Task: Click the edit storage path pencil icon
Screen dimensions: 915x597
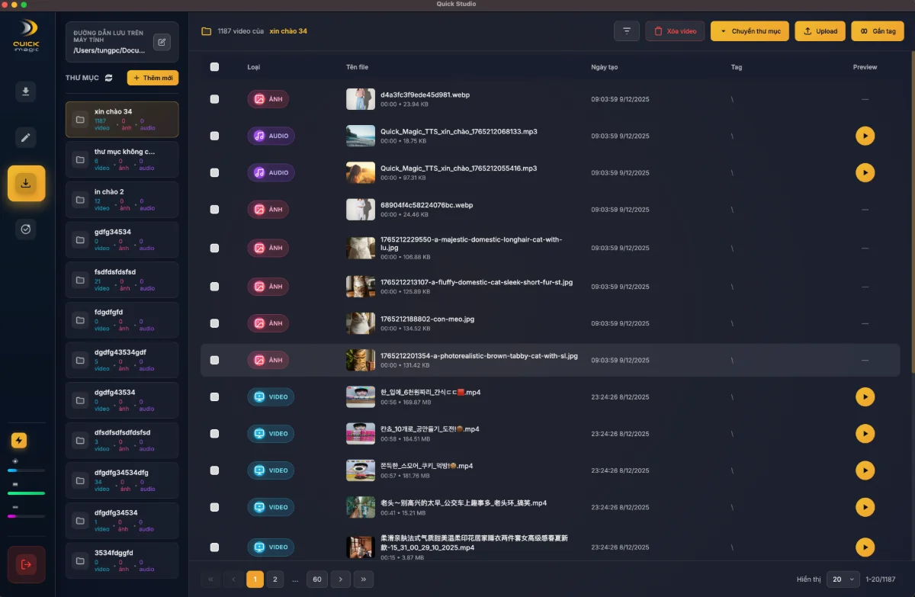Action: pos(162,42)
